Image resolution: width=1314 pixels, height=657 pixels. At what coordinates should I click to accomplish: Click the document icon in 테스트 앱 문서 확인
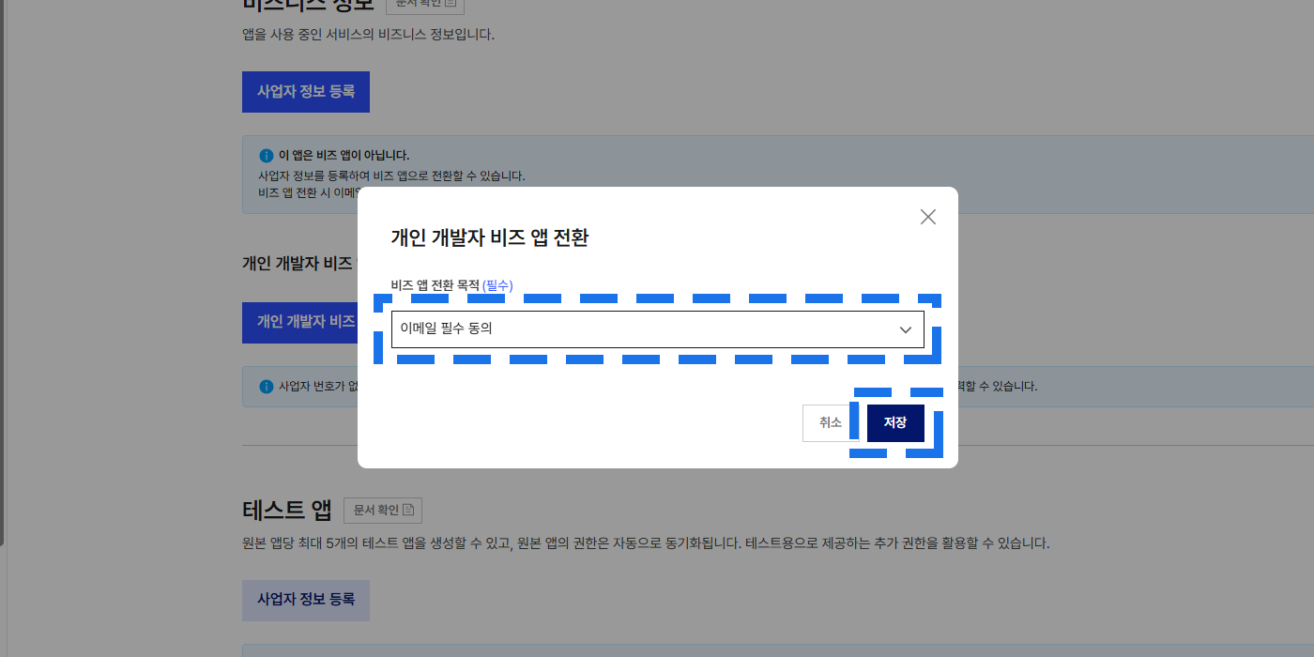(408, 511)
